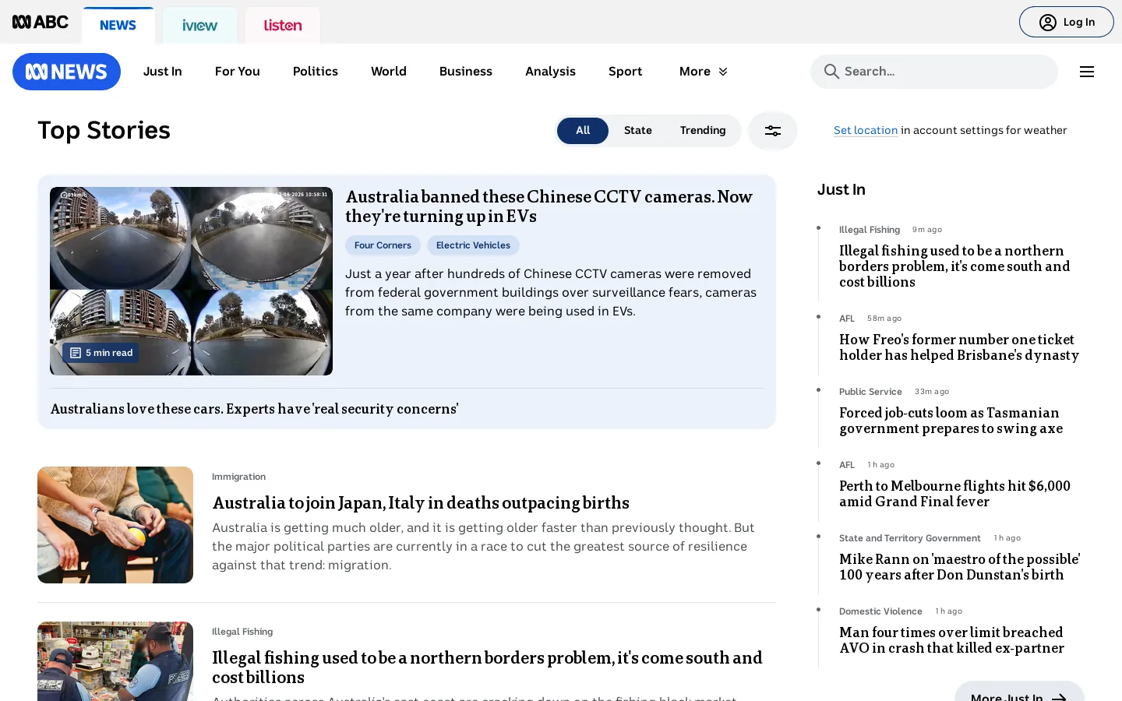Click the Immigration topic label
Viewport: 1122px width, 701px height.
click(x=238, y=477)
